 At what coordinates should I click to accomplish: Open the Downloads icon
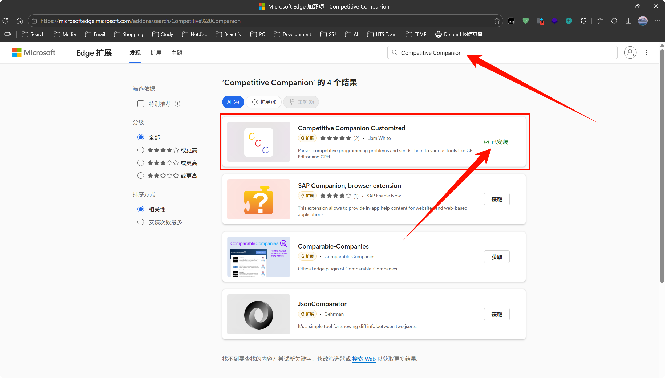(628, 21)
